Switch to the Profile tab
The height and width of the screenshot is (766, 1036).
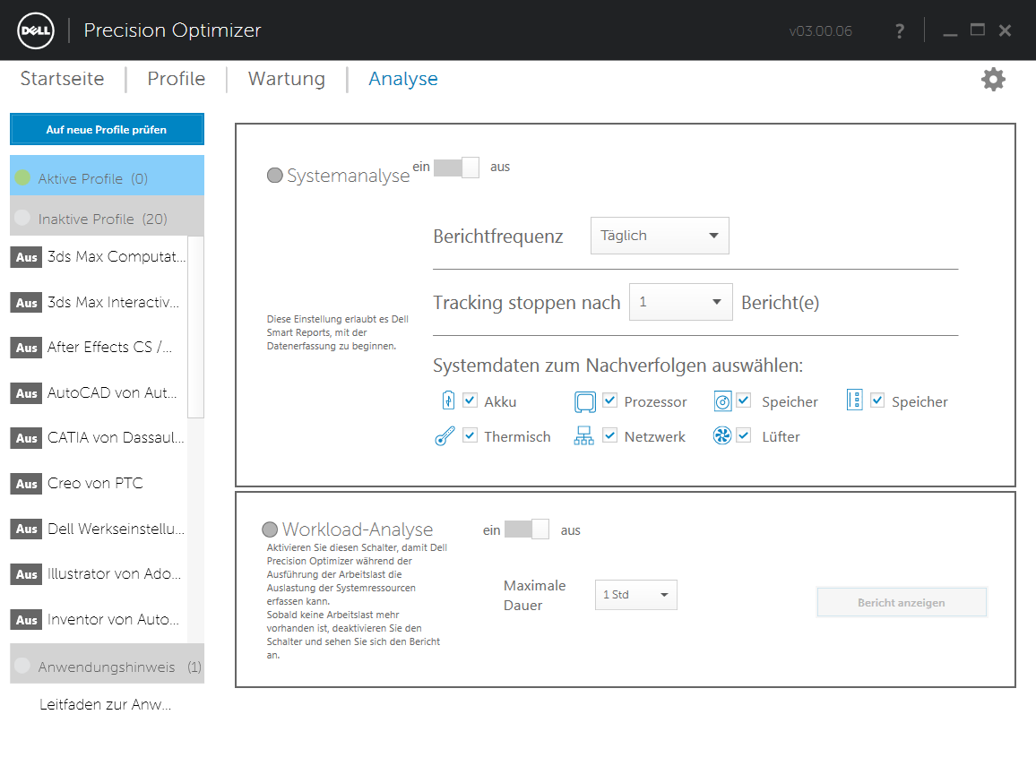tap(177, 79)
